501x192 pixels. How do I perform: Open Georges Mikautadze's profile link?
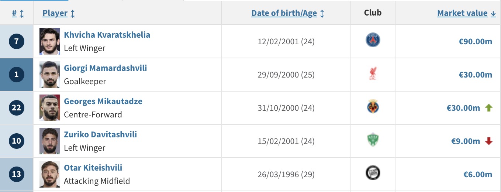tap(103, 102)
